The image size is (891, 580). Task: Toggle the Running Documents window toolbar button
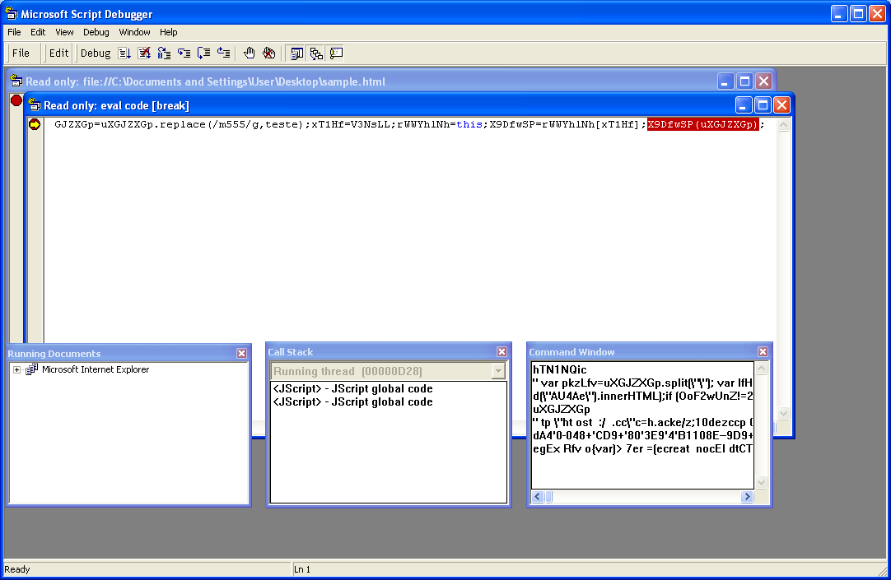coord(296,53)
